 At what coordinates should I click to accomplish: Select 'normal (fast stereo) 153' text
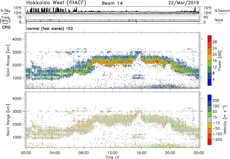pos(50,28)
